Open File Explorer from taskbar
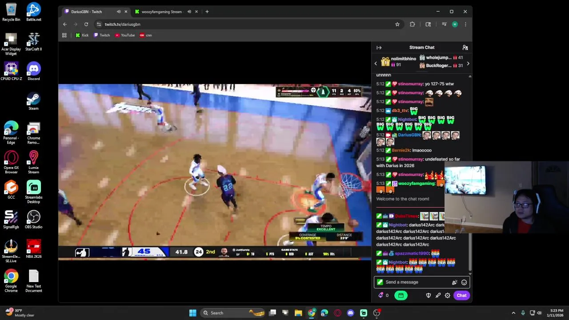Image resolution: width=569 pixels, height=320 pixels. 298,313
